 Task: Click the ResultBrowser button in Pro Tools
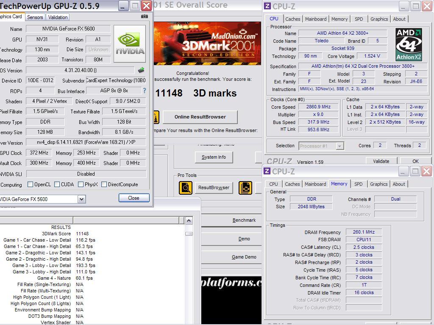[214, 187]
